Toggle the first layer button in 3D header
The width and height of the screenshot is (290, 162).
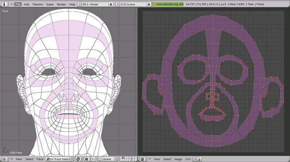[x=121, y=158]
